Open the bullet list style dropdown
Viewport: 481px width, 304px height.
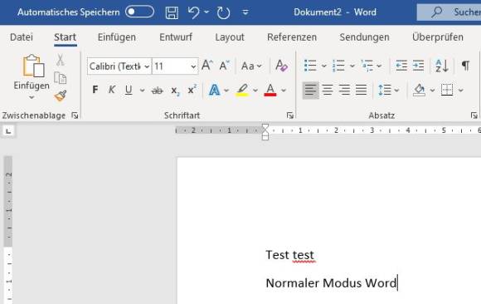click(x=323, y=66)
